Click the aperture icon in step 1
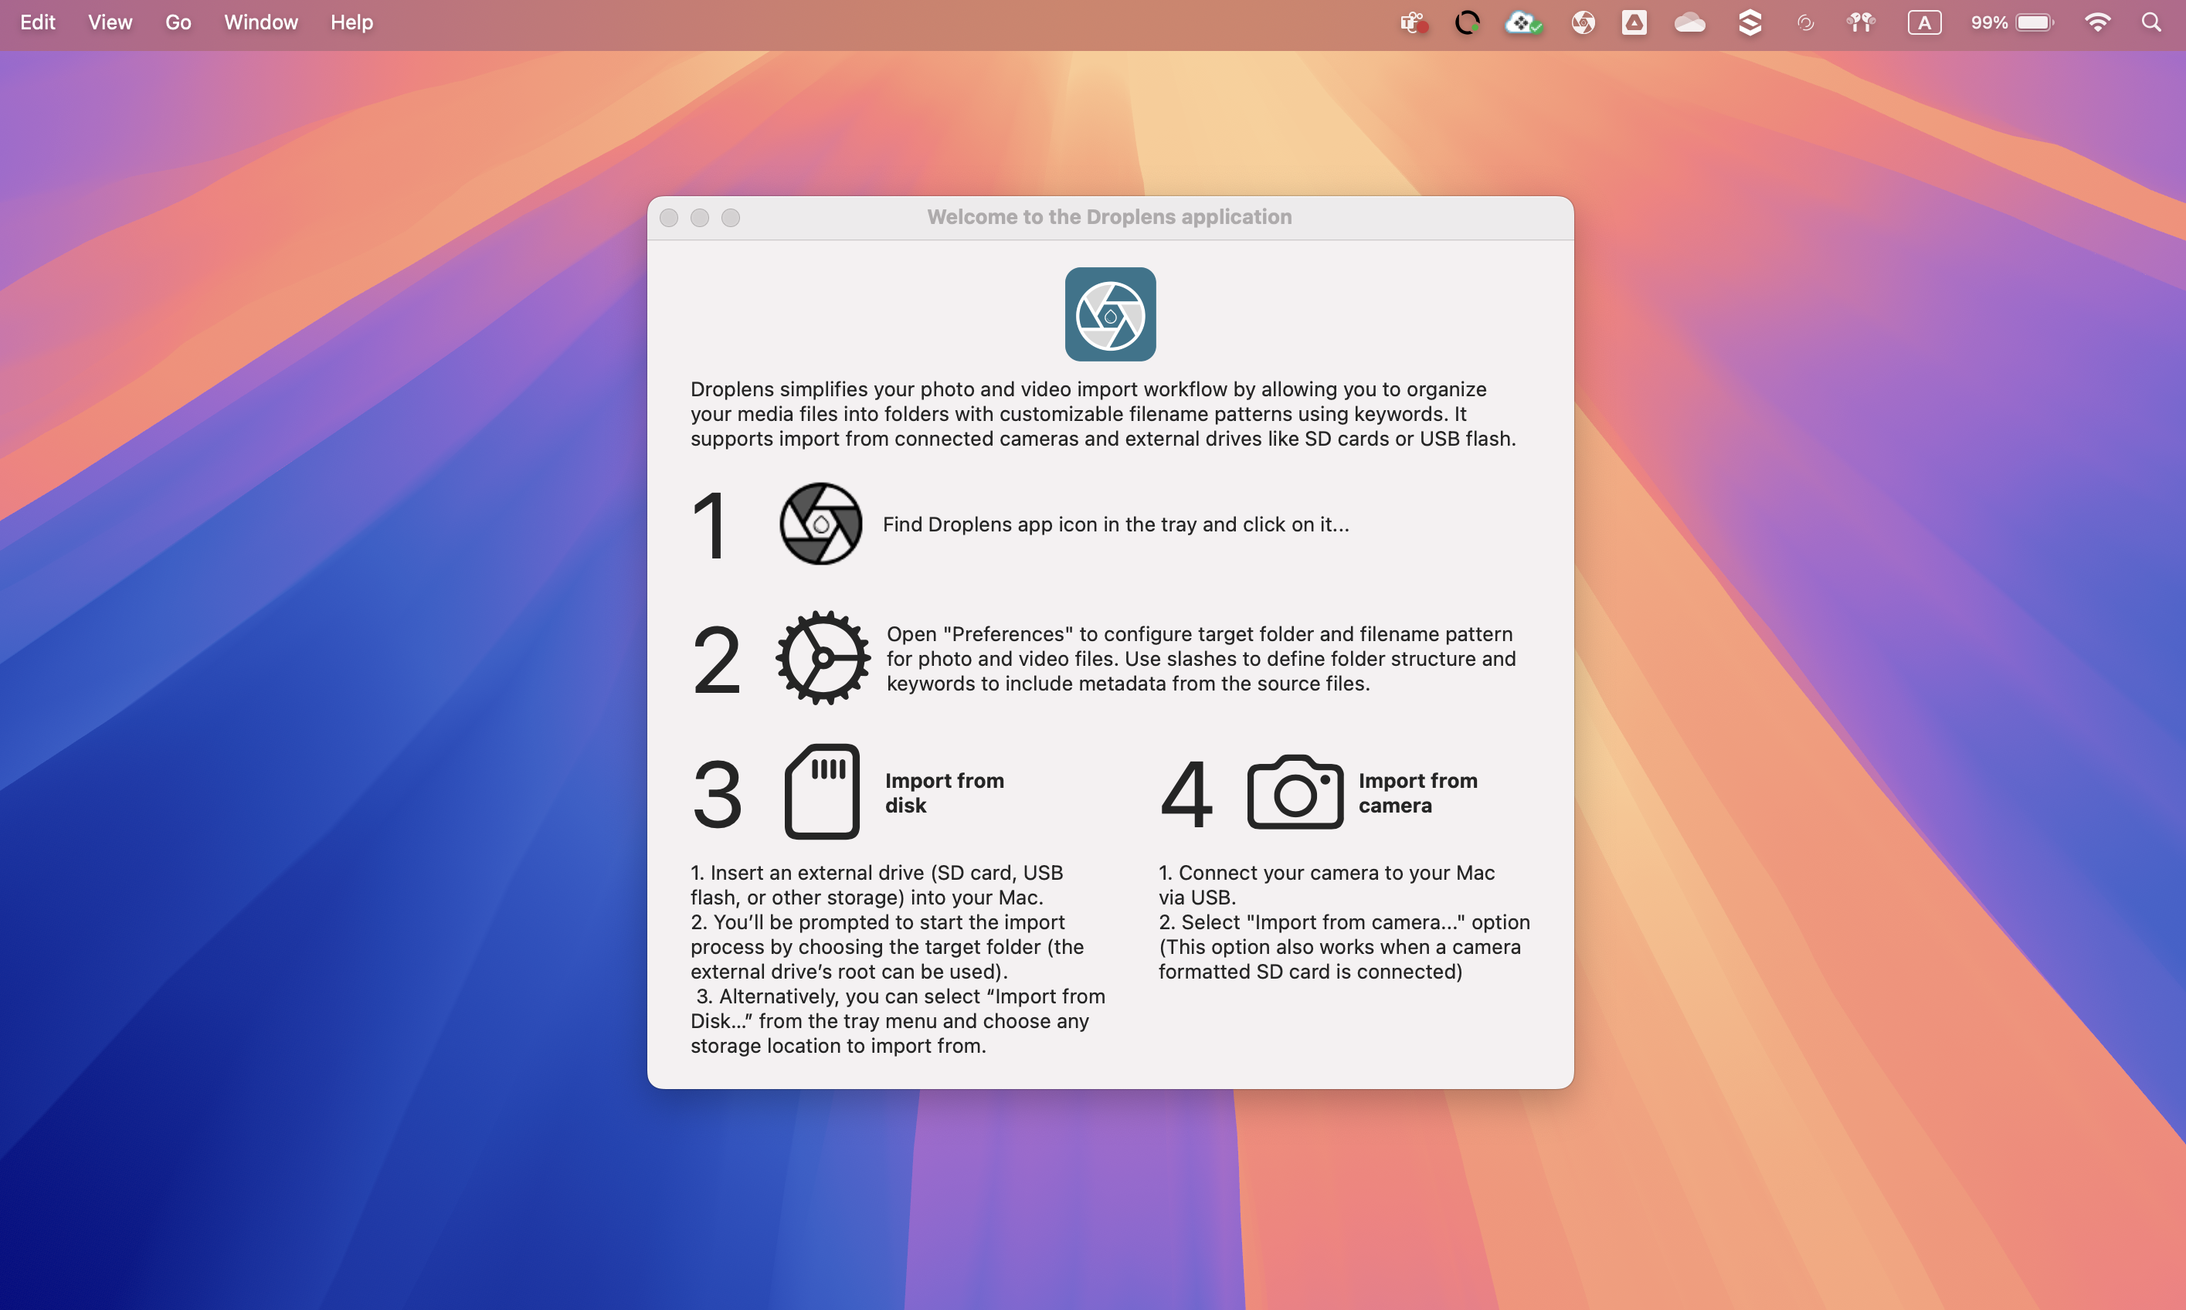Viewport: 2186px width, 1310px height. pyautogui.click(x=820, y=524)
